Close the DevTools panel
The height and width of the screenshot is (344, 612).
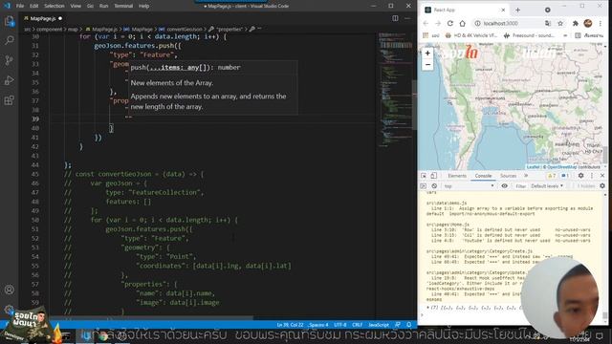point(602,176)
